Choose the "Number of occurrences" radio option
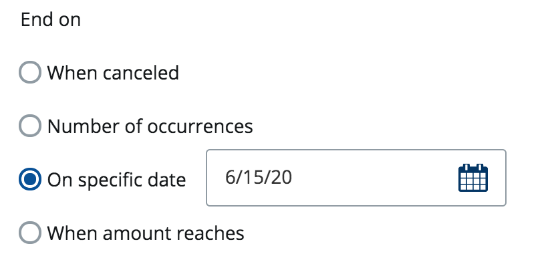Image resolution: width=552 pixels, height=266 pixels. [x=30, y=126]
